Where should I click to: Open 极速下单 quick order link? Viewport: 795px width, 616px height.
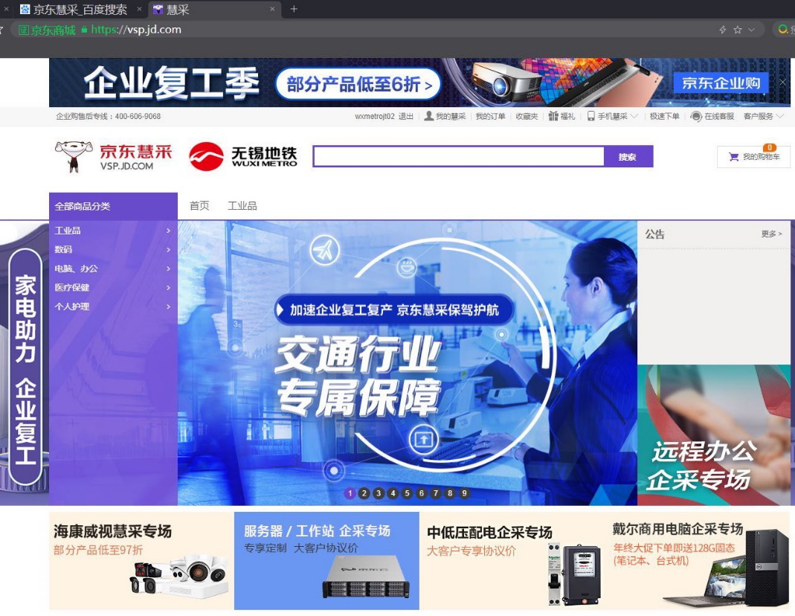[665, 116]
